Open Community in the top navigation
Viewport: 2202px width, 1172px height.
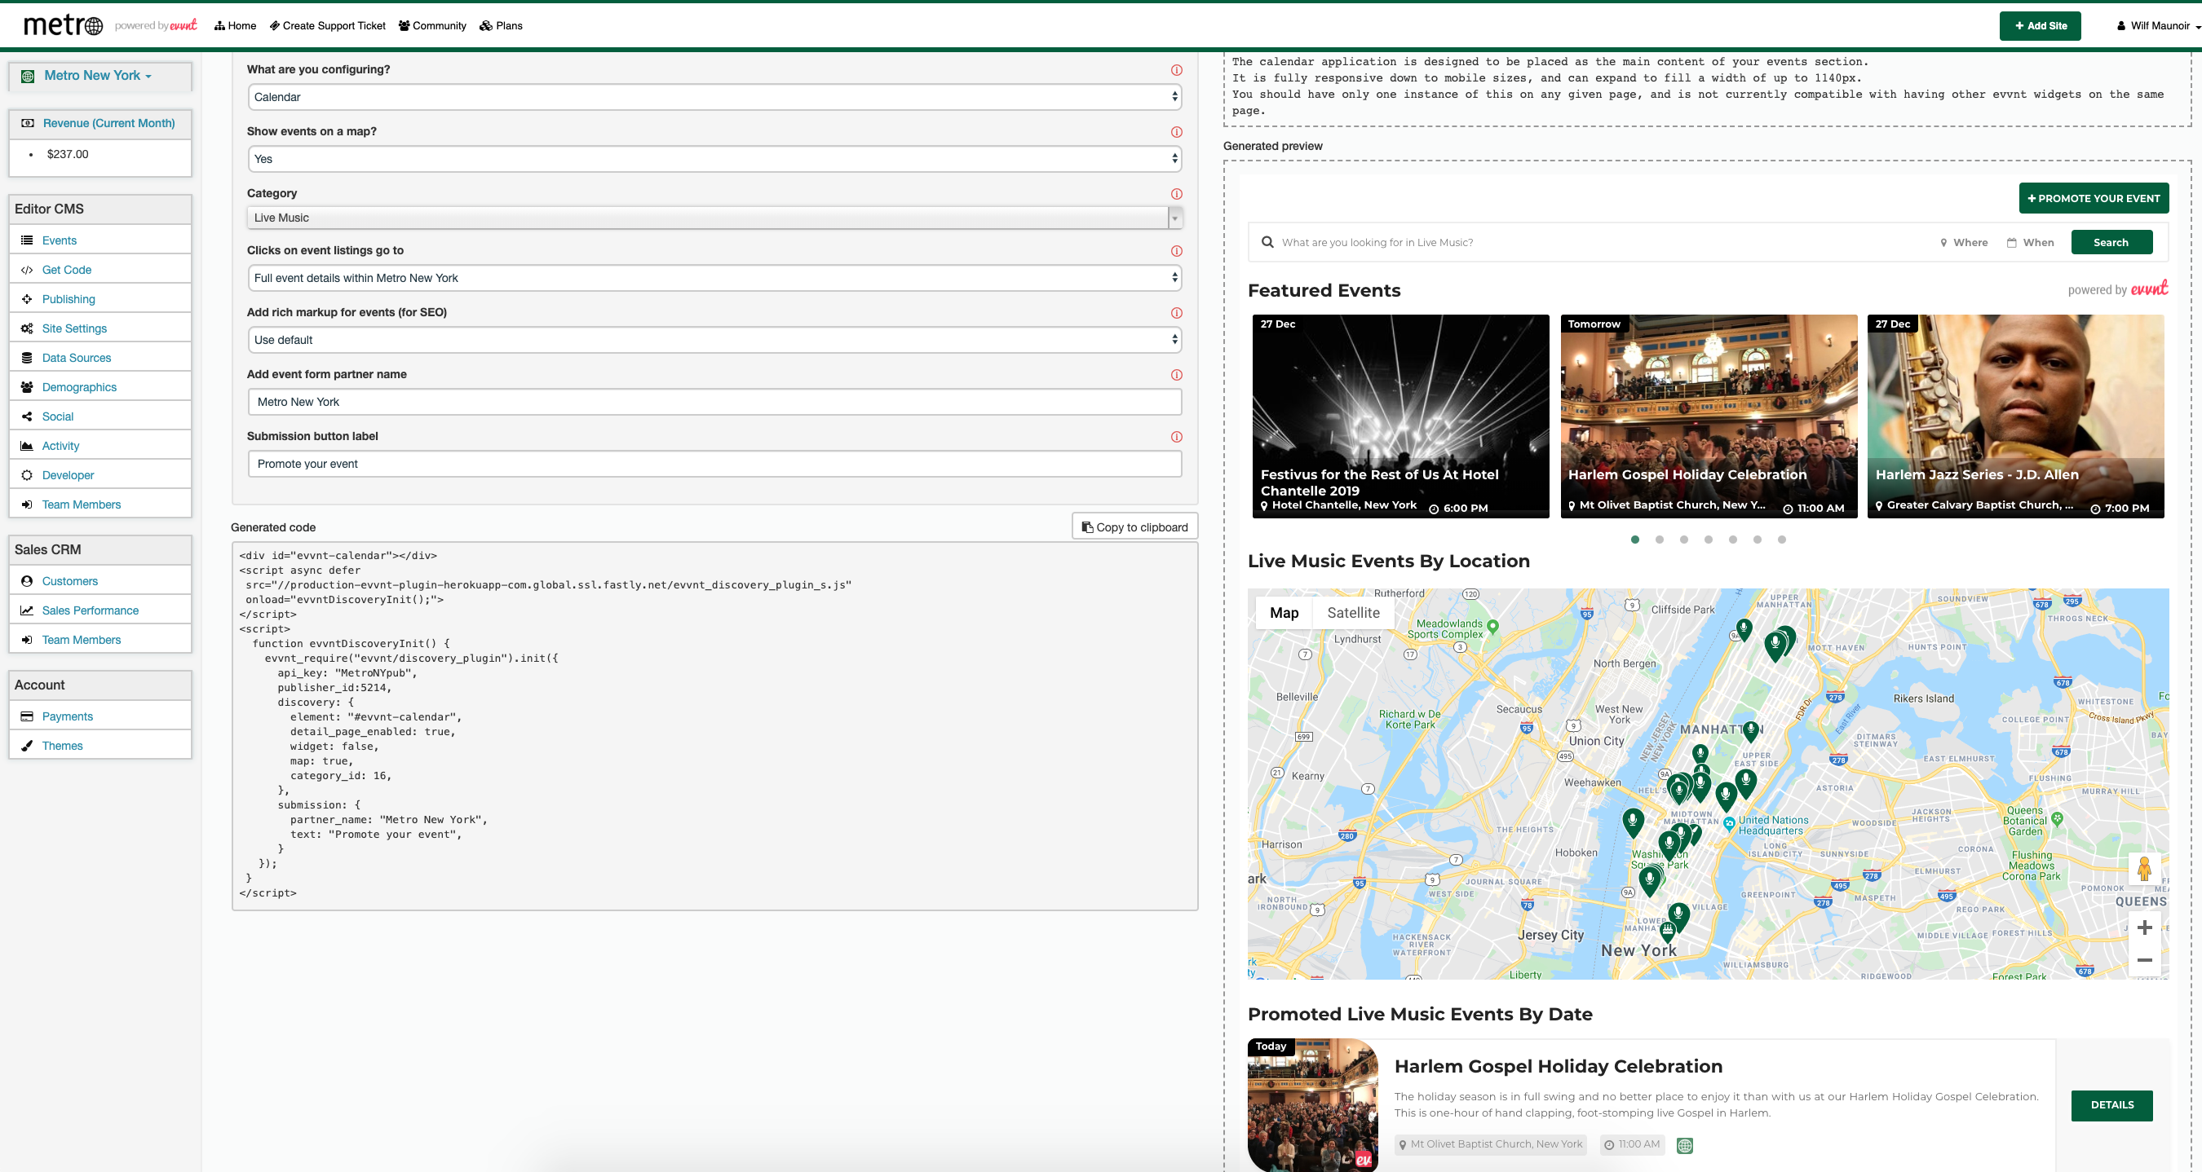[432, 25]
